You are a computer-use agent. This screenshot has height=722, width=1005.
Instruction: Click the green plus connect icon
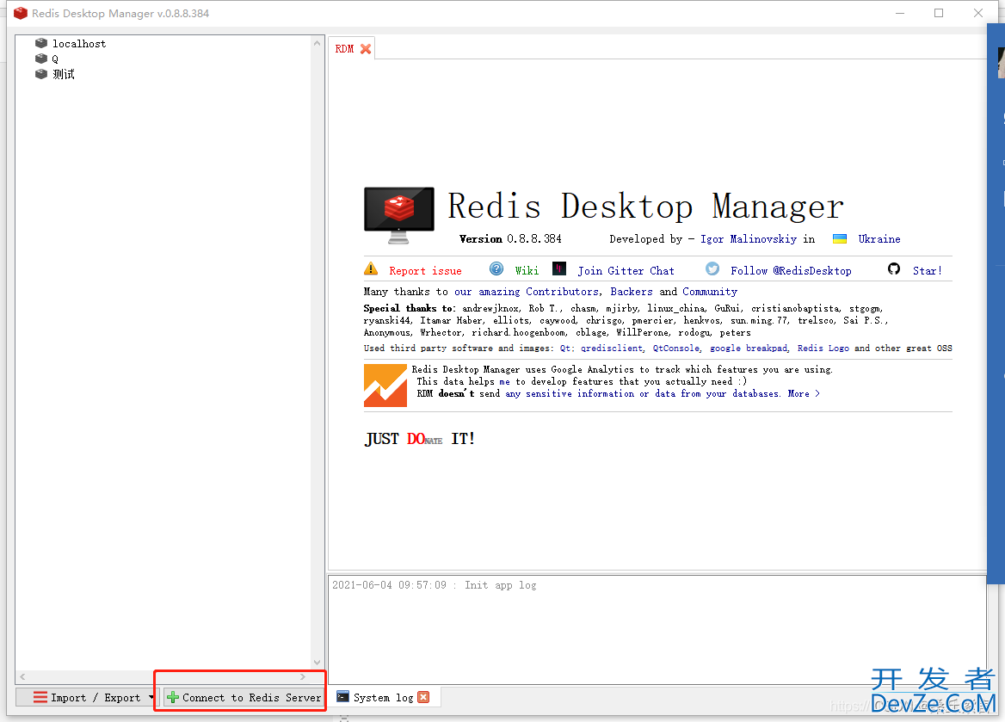(172, 697)
